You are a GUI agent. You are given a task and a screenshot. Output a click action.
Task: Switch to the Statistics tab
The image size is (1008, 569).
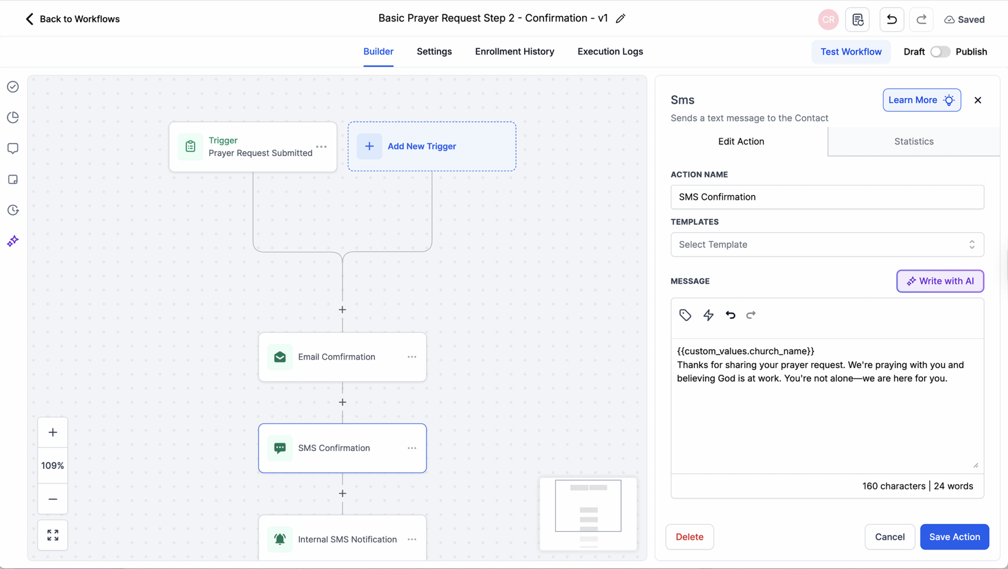(x=913, y=141)
